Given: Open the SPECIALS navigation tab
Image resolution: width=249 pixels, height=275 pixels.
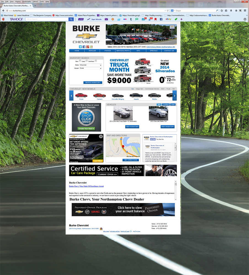Looking at the screenshot, I should tap(154, 51).
